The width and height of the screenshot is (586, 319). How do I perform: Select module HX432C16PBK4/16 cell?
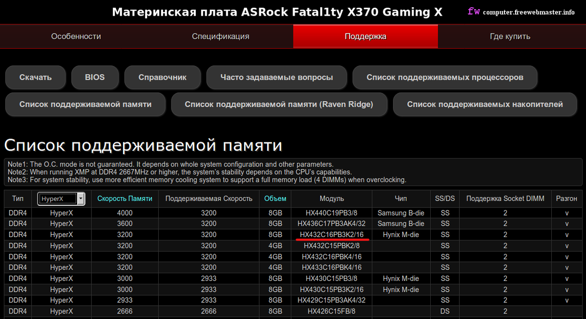pyautogui.click(x=332, y=257)
